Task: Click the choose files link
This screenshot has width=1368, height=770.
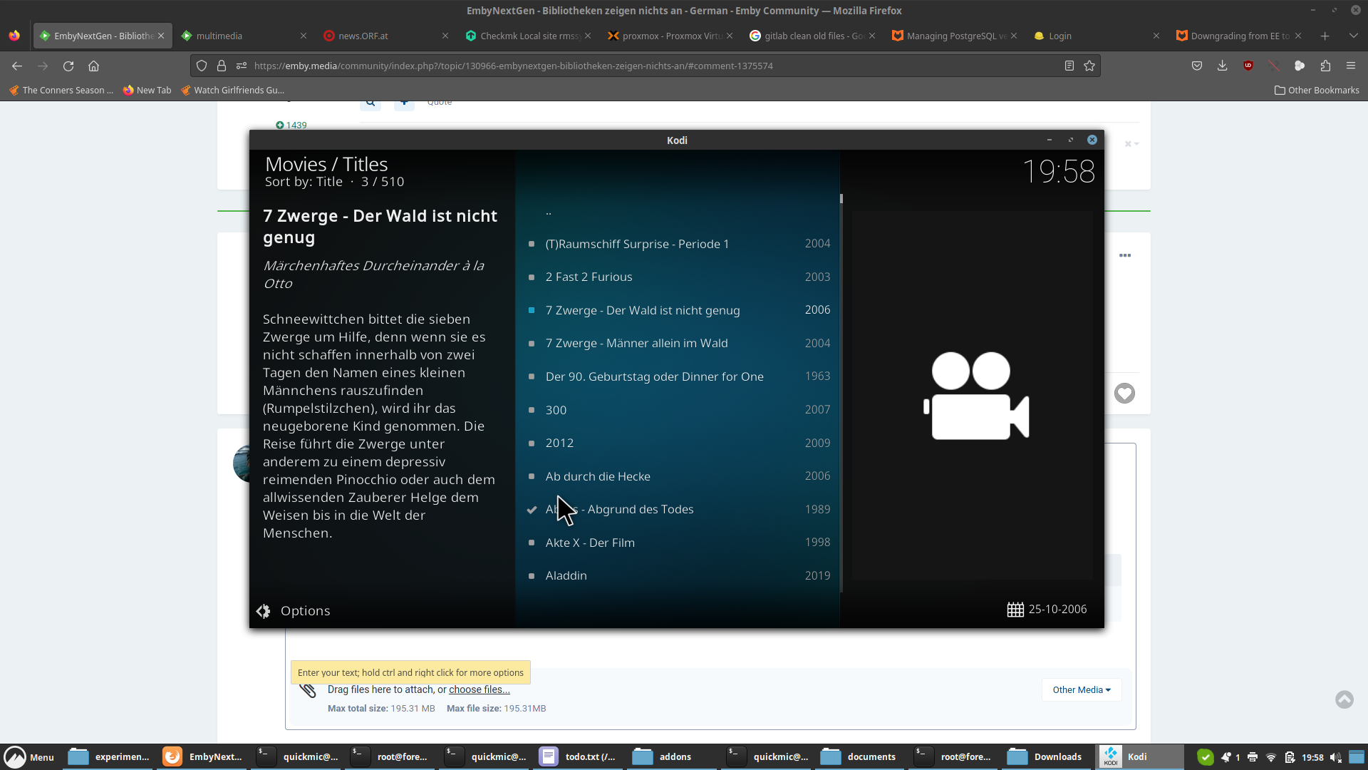Action: pyautogui.click(x=479, y=690)
